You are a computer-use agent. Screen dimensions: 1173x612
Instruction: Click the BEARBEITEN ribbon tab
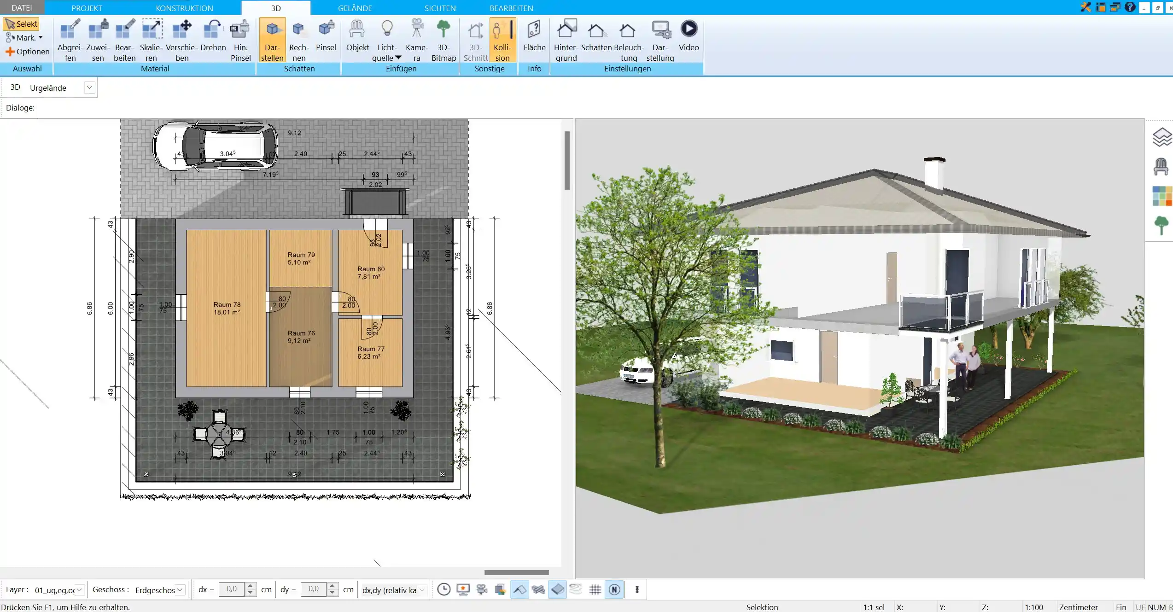pyautogui.click(x=511, y=8)
